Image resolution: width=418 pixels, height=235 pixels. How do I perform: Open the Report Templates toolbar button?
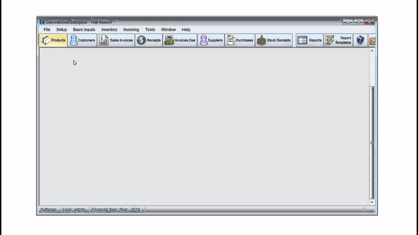pos(338,40)
